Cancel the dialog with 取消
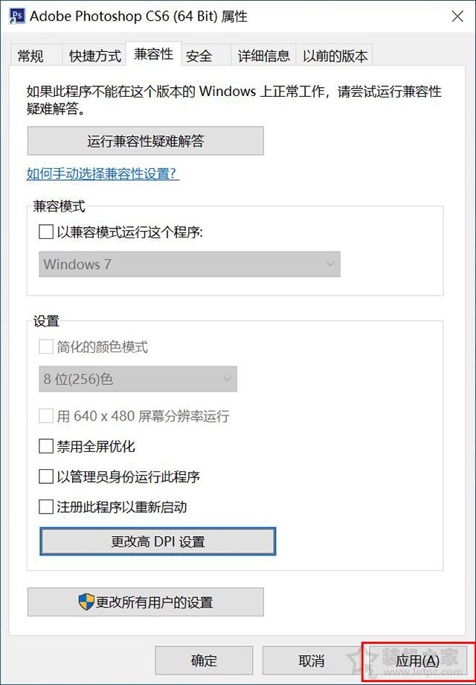476x685 pixels. (x=312, y=660)
